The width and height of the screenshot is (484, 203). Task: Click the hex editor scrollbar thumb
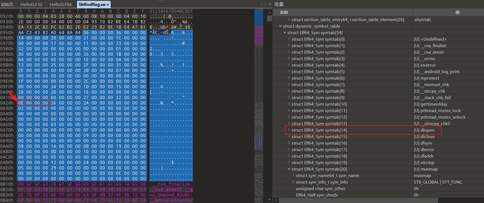[269, 18]
